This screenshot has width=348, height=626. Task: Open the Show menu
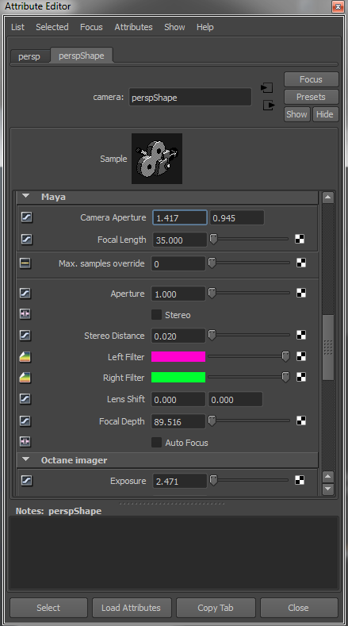tap(174, 27)
